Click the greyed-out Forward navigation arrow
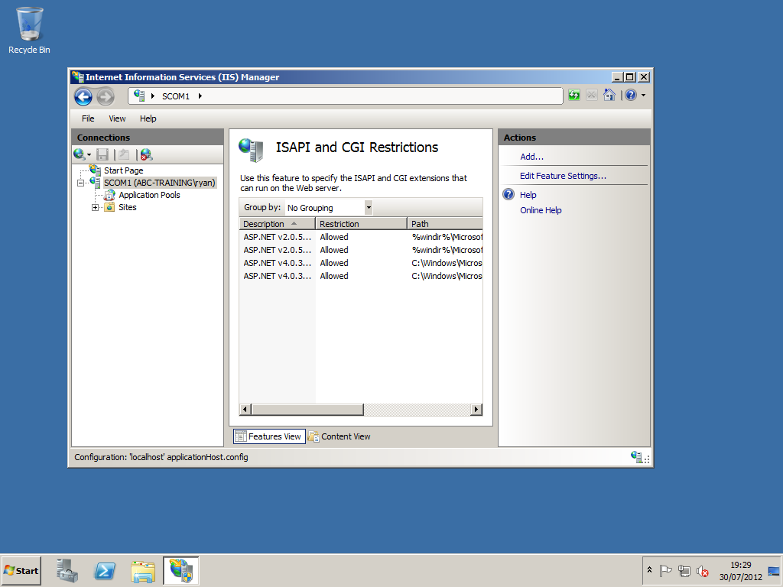Image resolution: width=783 pixels, height=587 pixels. pyautogui.click(x=105, y=96)
